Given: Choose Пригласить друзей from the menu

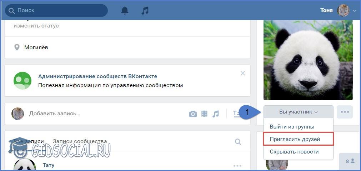Looking at the screenshot, I should (295, 139).
